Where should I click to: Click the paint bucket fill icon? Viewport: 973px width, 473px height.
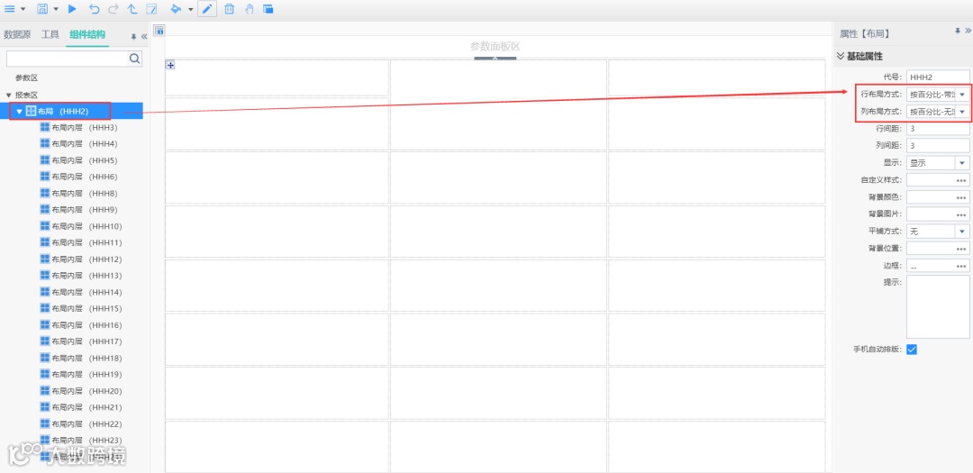[176, 9]
